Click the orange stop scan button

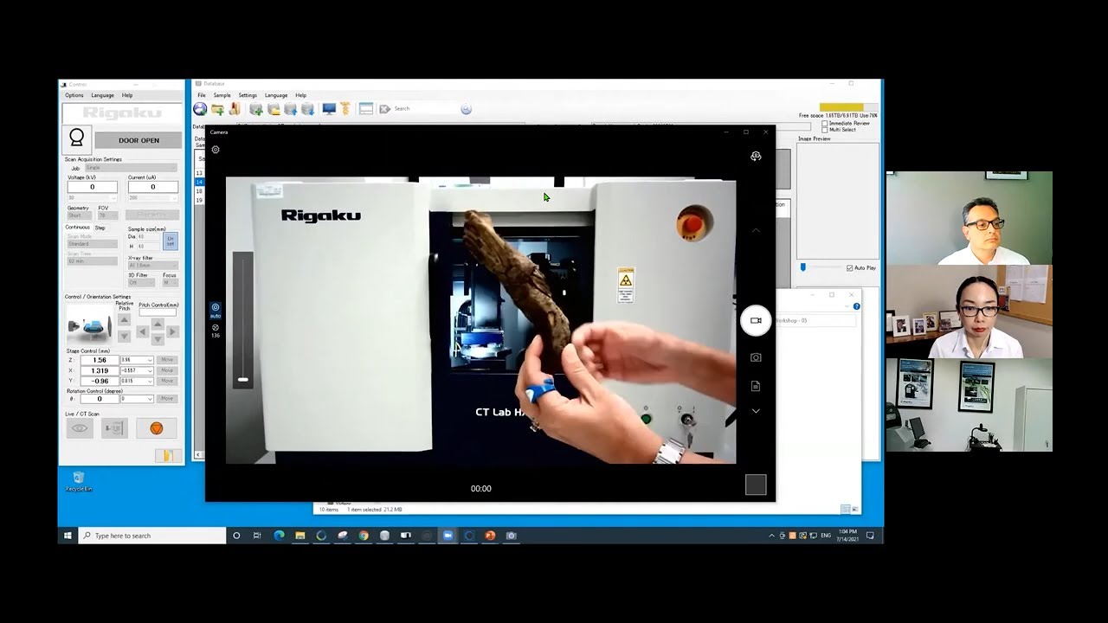tap(156, 428)
